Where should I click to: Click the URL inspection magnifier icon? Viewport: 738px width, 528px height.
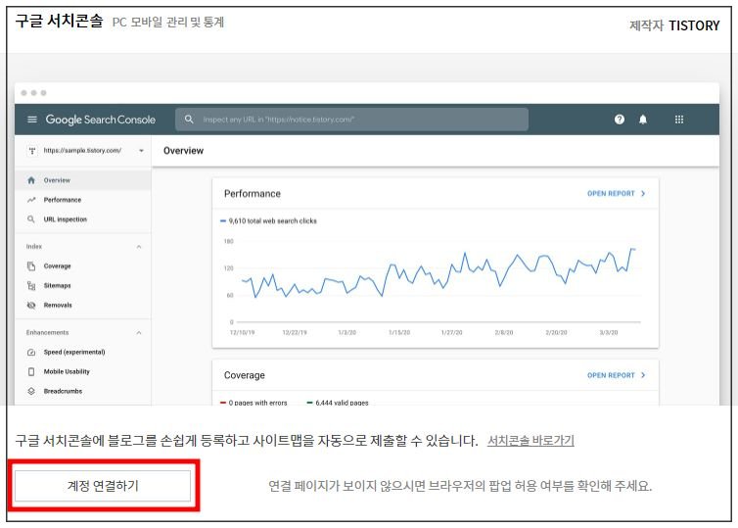tap(31, 219)
